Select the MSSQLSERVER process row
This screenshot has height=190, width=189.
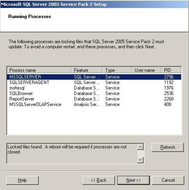pos(94,77)
